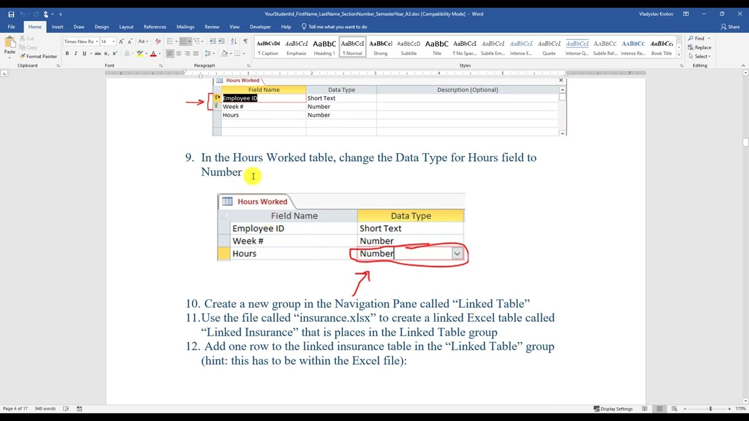The height and width of the screenshot is (421, 749).
Task: Click the spelling check status icon
Action: tap(66, 409)
